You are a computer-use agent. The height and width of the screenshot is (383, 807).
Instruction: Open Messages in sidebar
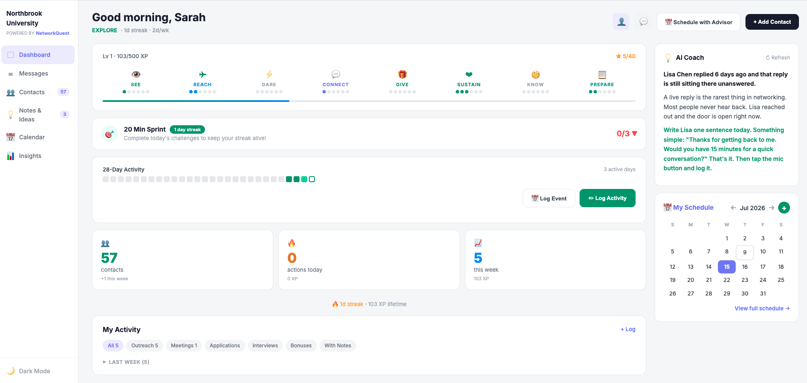38,73
